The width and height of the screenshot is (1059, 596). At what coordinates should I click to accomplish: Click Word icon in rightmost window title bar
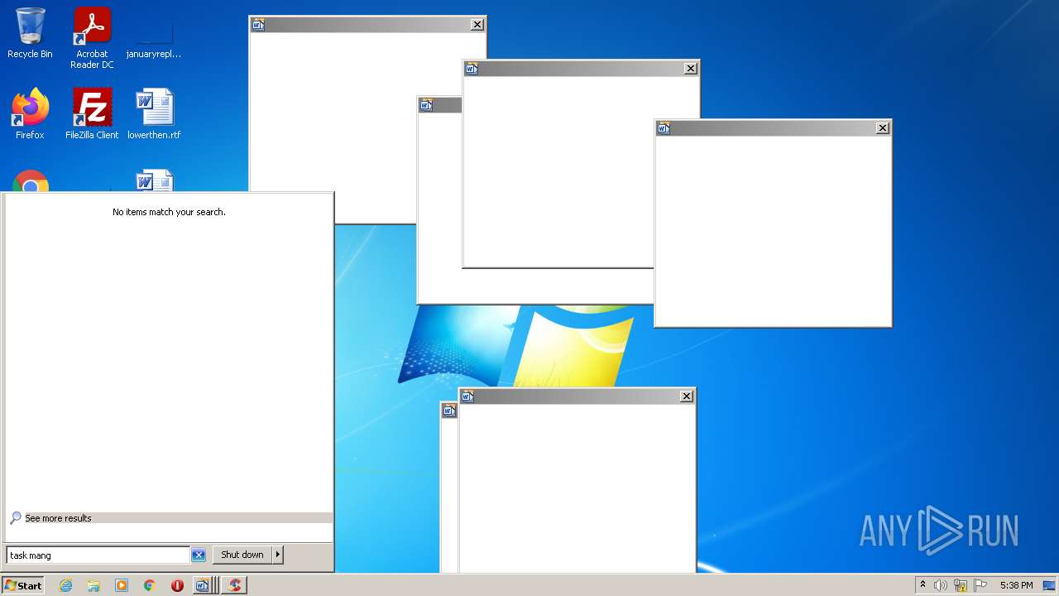[x=664, y=128]
